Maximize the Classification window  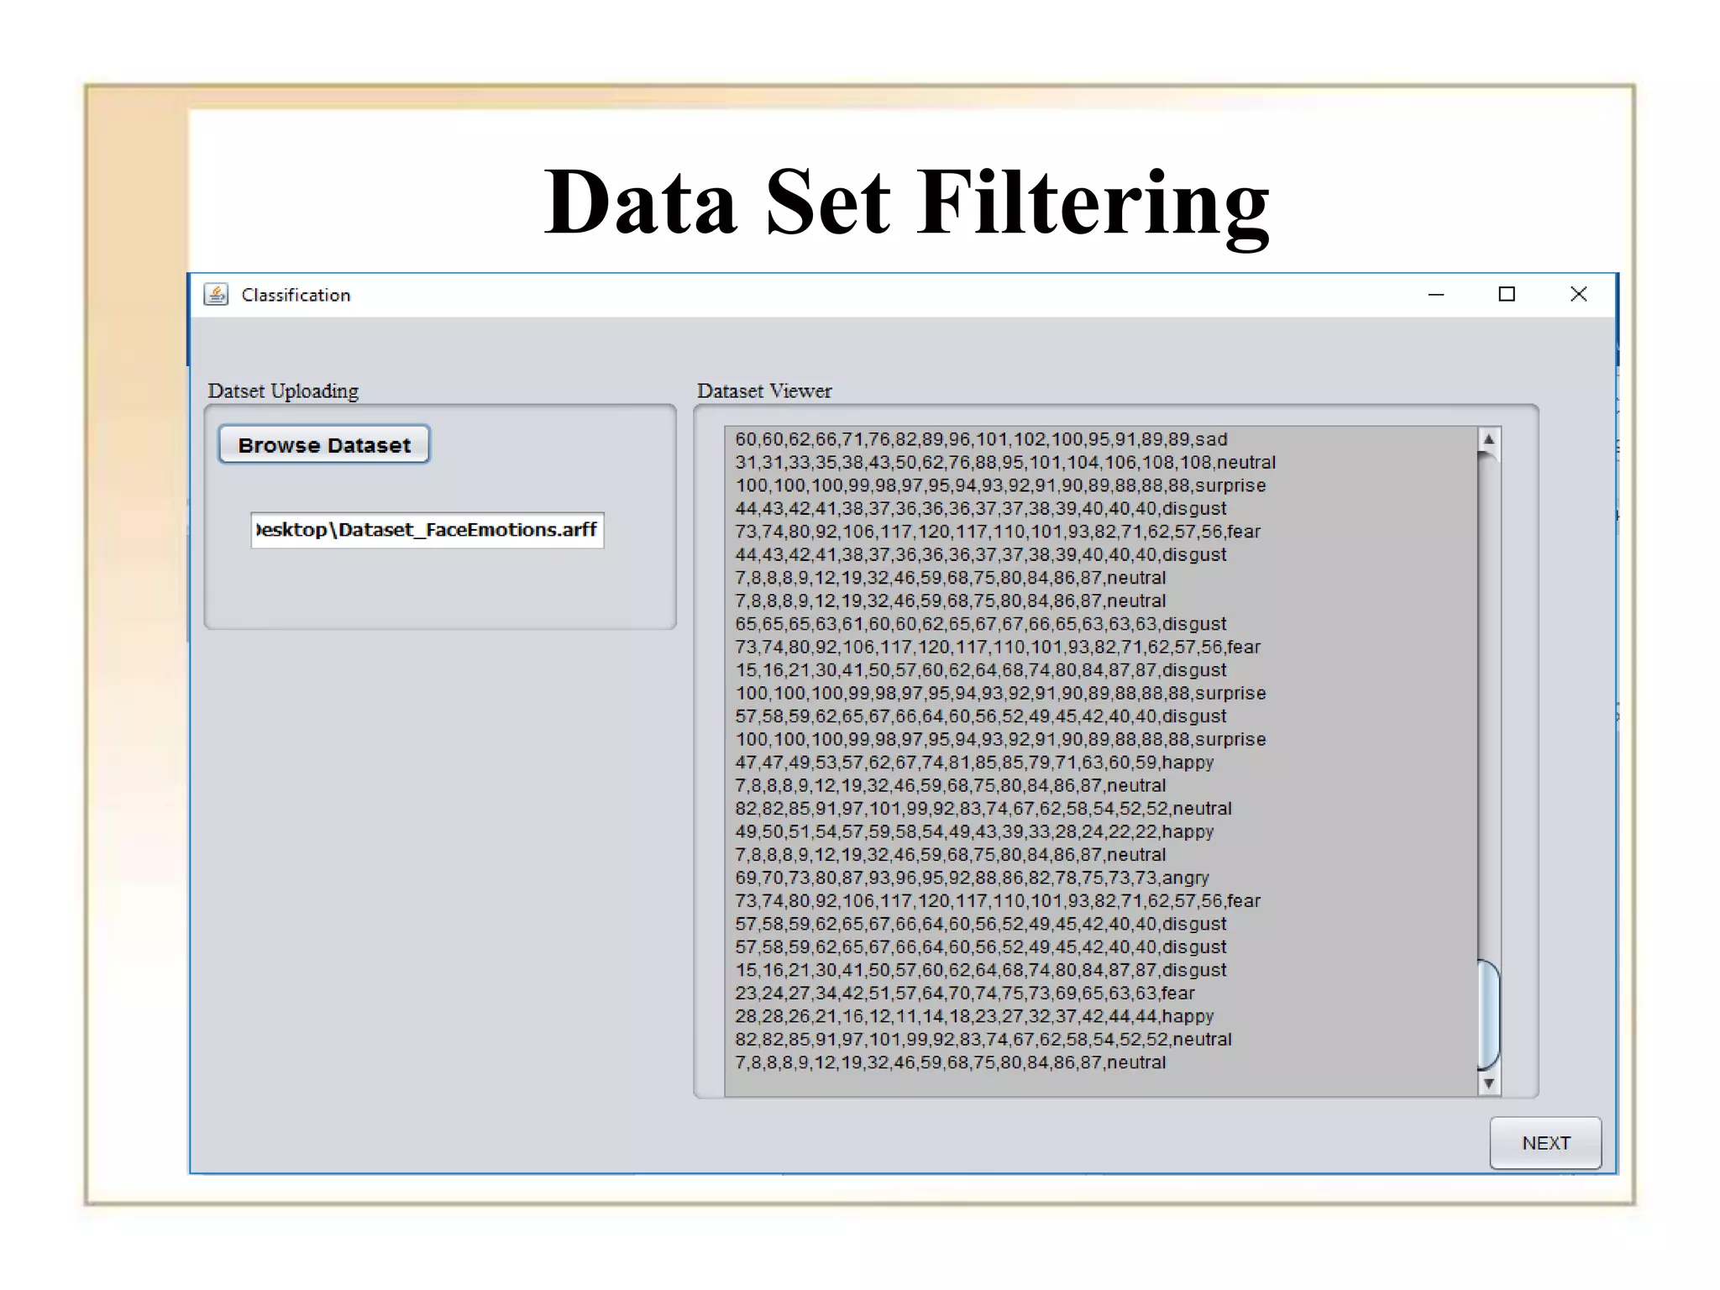point(1507,295)
